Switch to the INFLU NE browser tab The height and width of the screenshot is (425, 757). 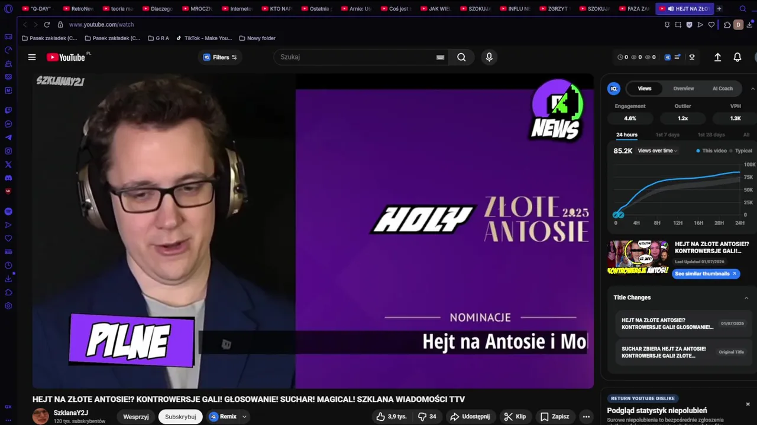(515, 9)
